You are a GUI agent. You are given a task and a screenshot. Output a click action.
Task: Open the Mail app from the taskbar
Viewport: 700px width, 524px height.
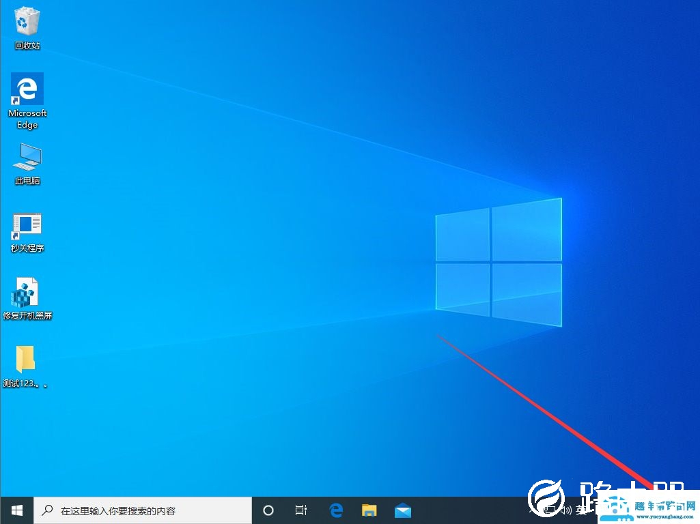[403, 510]
